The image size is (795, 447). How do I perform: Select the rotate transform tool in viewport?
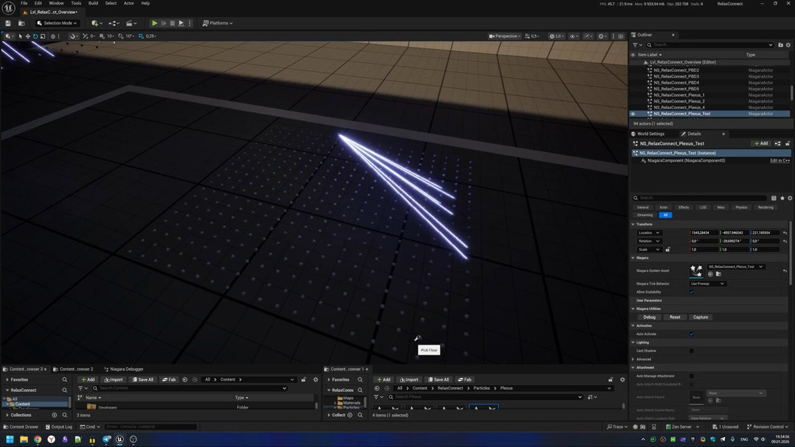click(x=35, y=36)
